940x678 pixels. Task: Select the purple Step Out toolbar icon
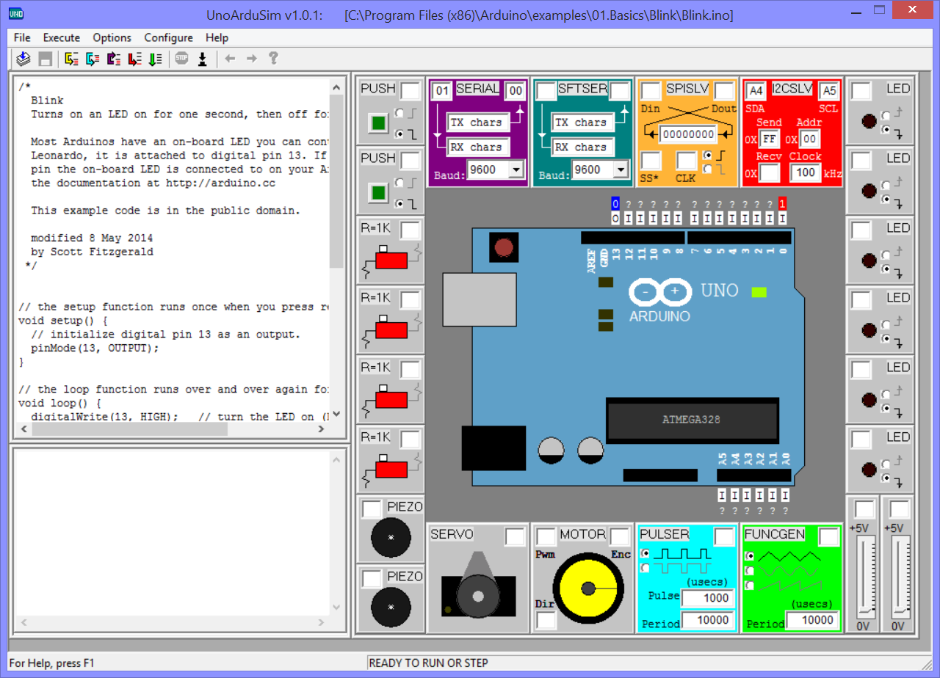[112, 59]
